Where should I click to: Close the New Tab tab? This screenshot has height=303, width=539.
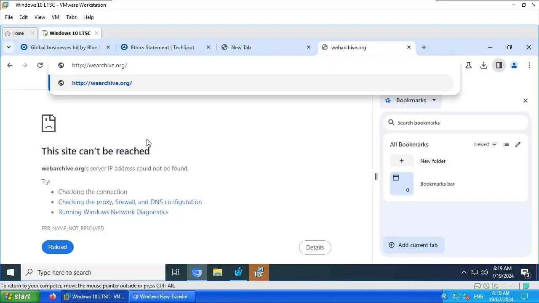click(x=308, y=47)
